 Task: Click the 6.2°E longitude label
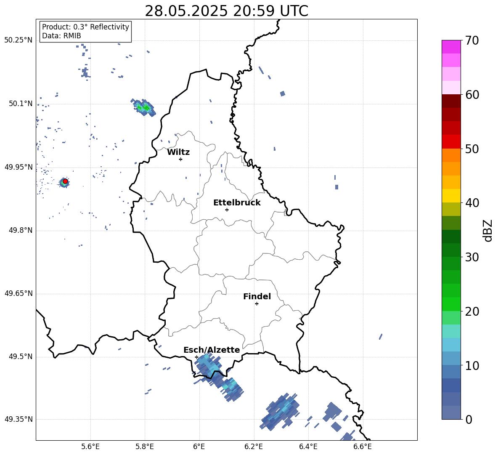254,447
